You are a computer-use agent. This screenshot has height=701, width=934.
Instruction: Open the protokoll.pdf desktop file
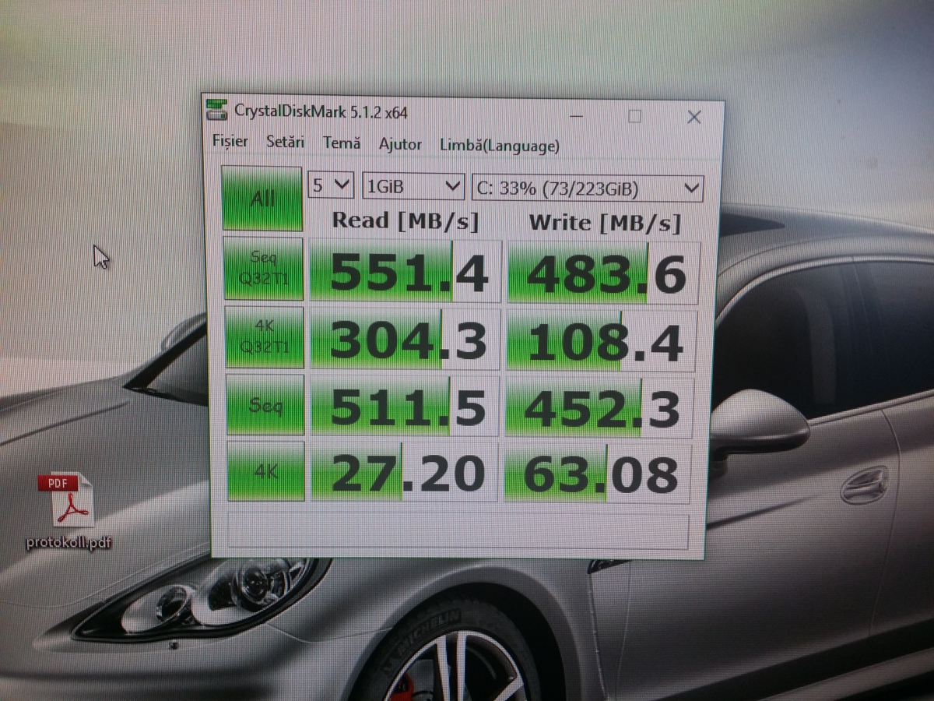(69, 510)
